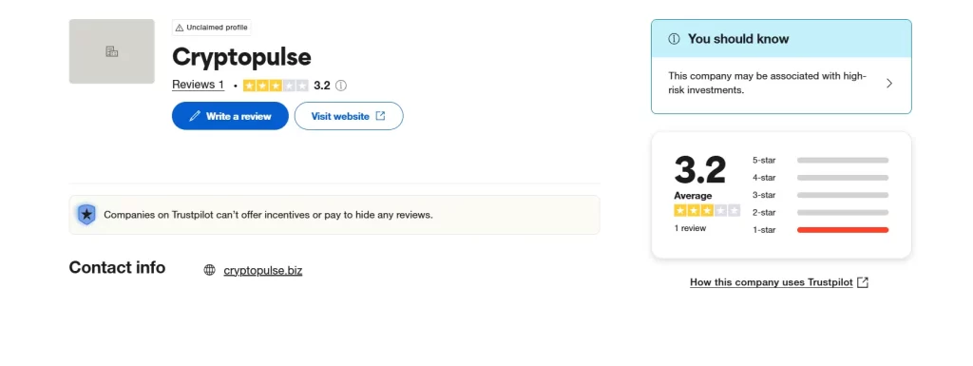Open How this company uses Trustpilot link
This screenshot has width=973, height=366.
pyautogui.click(x=772, y=282)
